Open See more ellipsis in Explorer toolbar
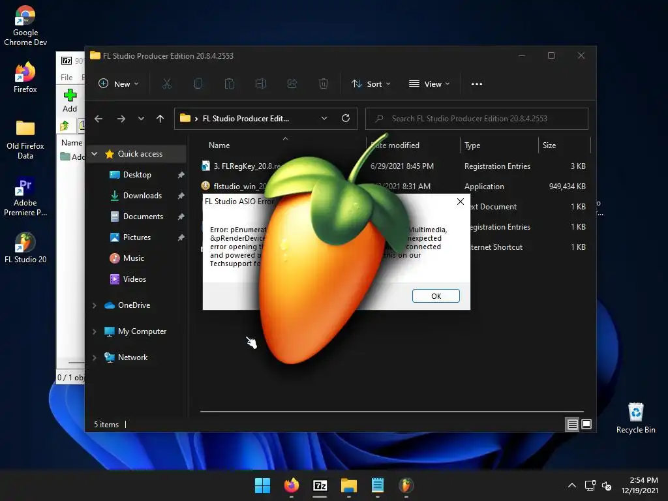 477,84
